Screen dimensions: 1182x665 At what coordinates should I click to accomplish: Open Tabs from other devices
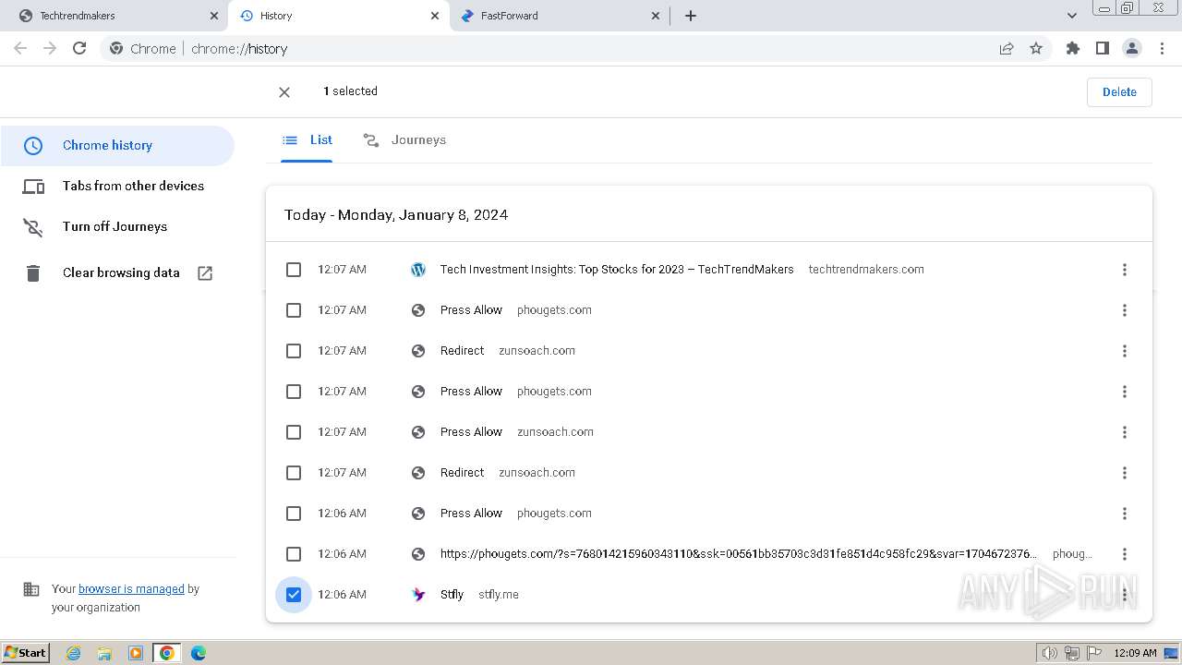pyautogui.click(x=117, y=186)
